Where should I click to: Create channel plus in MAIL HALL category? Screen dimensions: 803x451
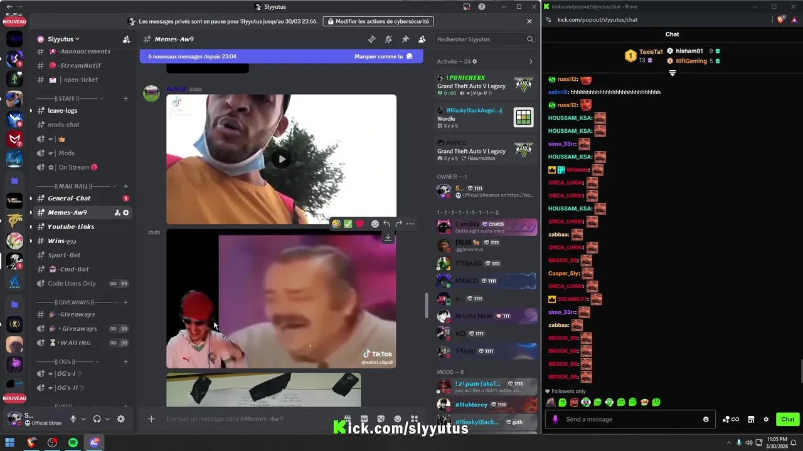[125, 186]
